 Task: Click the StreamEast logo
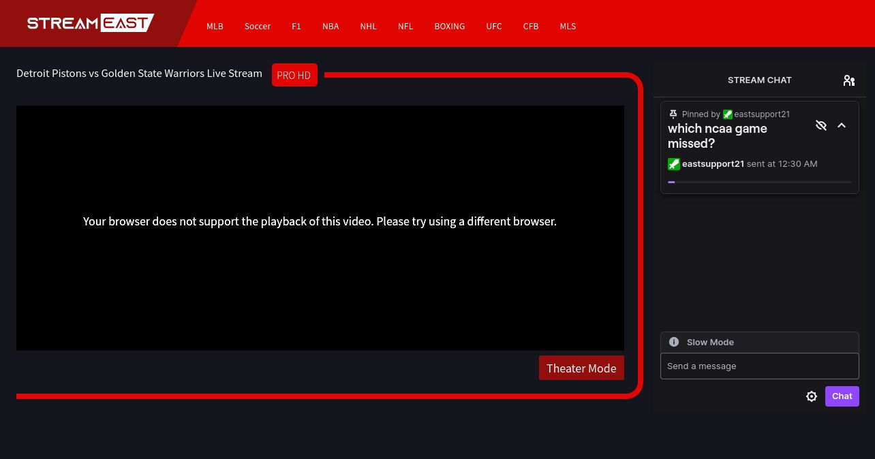tap(91, 23)
